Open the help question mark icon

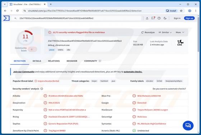159,18
